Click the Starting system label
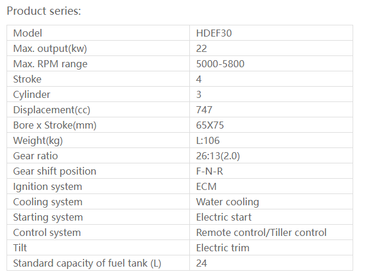 pyautogui.click(x=48, y=217)
